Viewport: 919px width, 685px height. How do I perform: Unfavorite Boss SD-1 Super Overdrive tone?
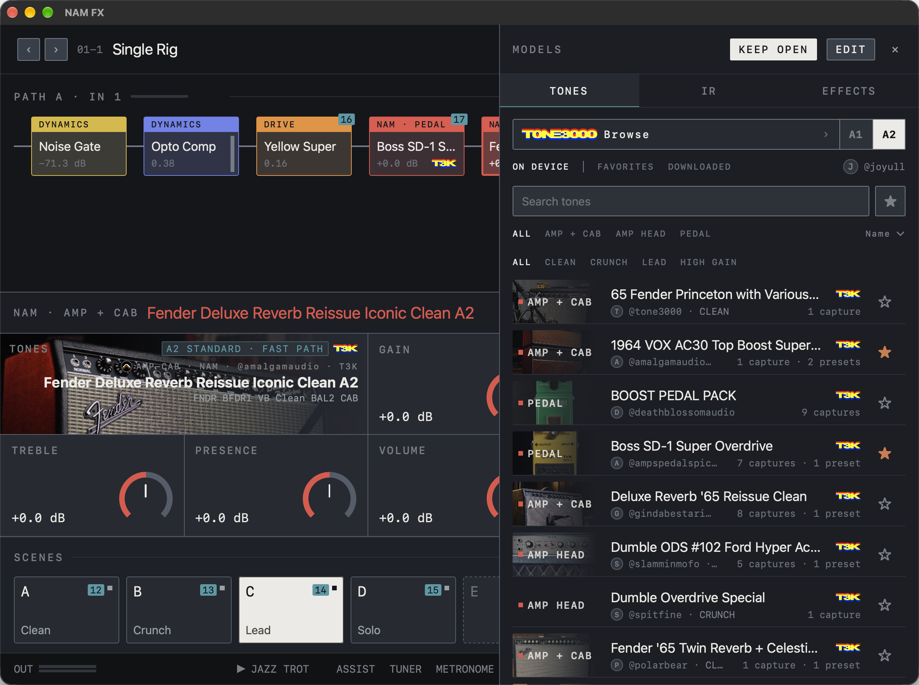click(885, 454)
